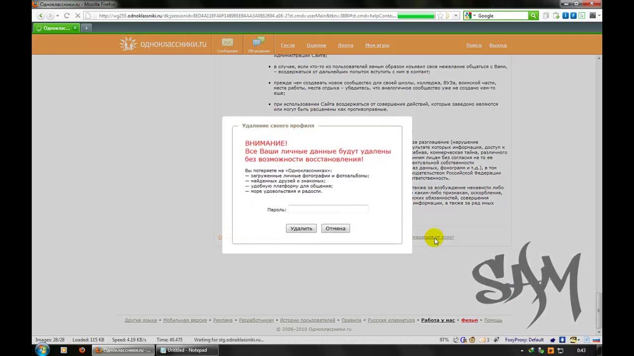Click the orange player tray icon
The width and height of the screenshot is (634, 356).
coord(550,351)
